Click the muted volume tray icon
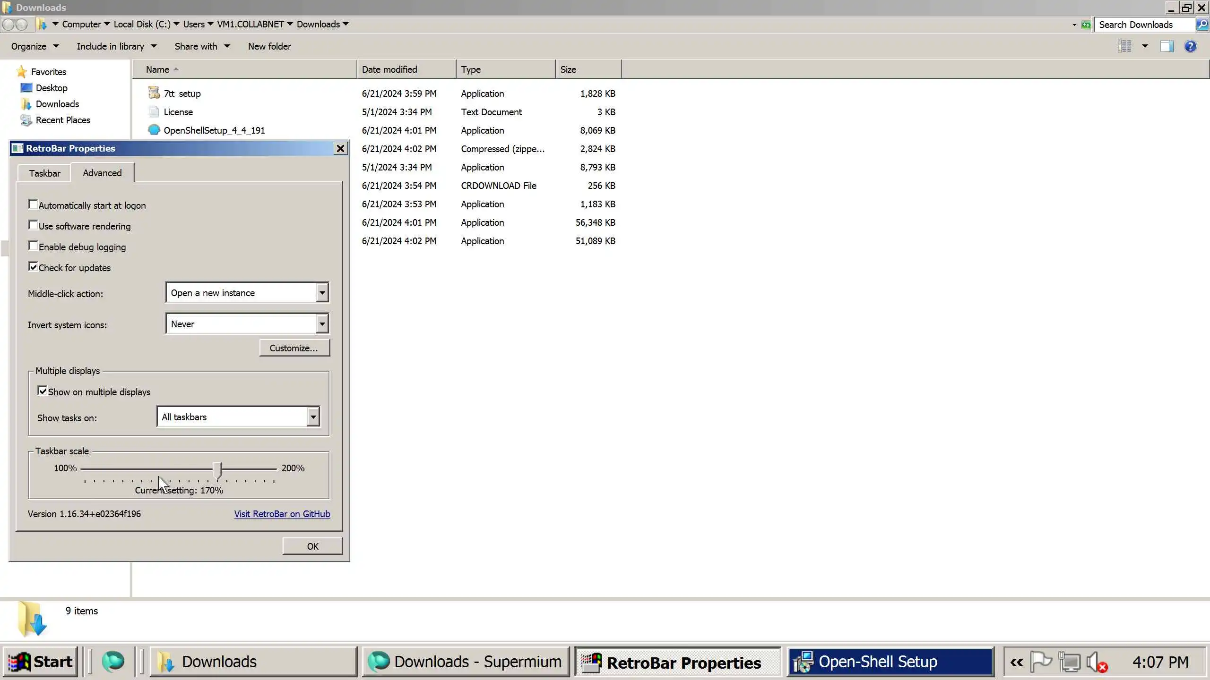Image resolution: width=1210 pixels, height=680 pixels. point(1096,662)
